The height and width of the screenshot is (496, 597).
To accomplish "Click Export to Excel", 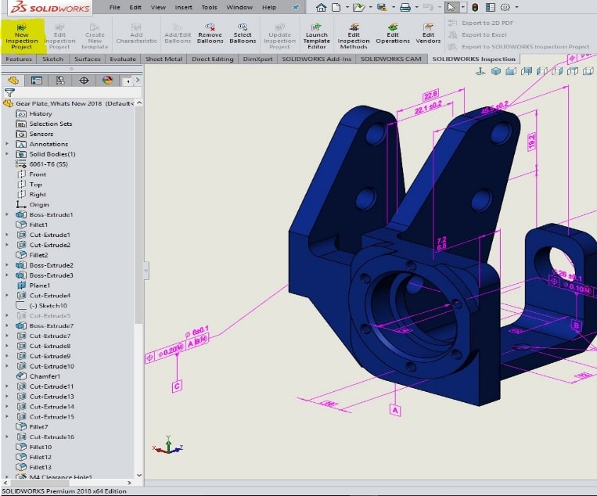I will click(x=477, y=34).
